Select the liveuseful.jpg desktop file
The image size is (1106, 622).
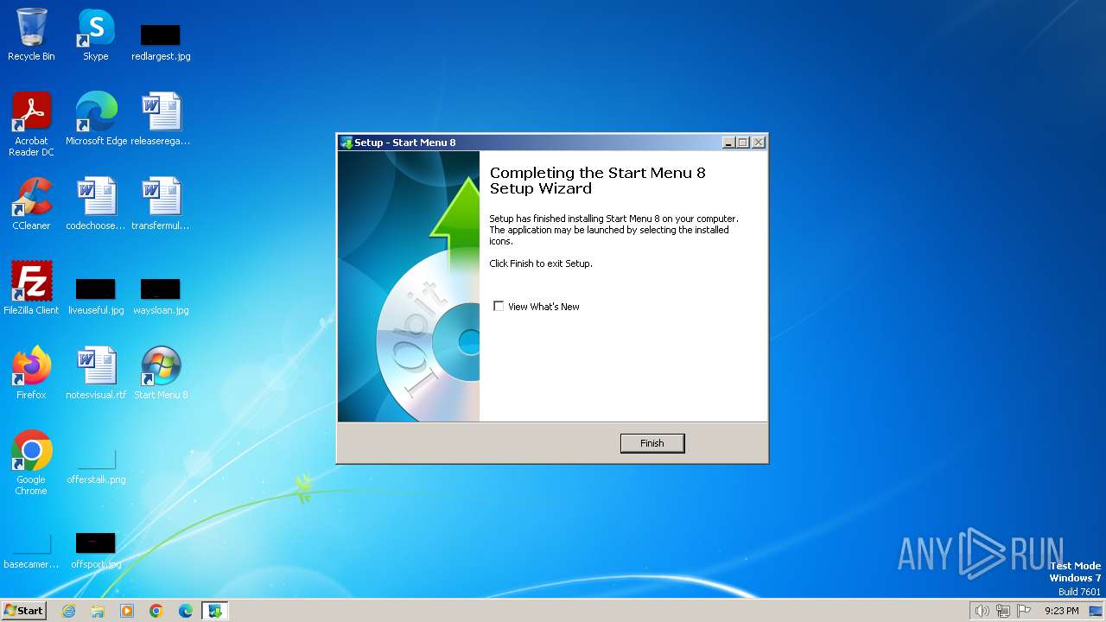[x=96, y=295]
